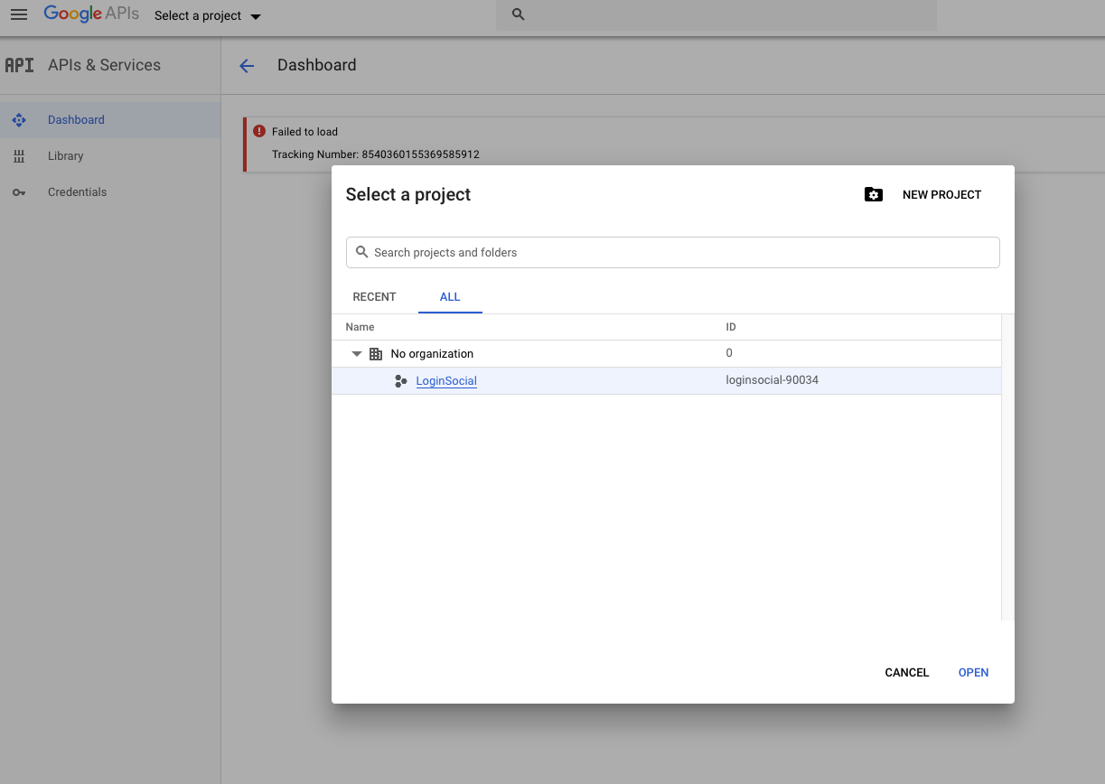The height and width of the screenshot is (784, 1105).
Task: Switch to the ALL tab
Action: coord(450,297)
